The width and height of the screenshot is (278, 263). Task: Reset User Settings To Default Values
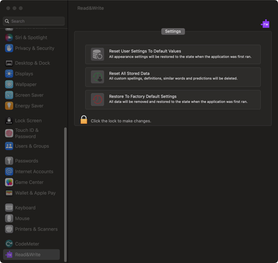pyautogui.click(x=173, y=54)
